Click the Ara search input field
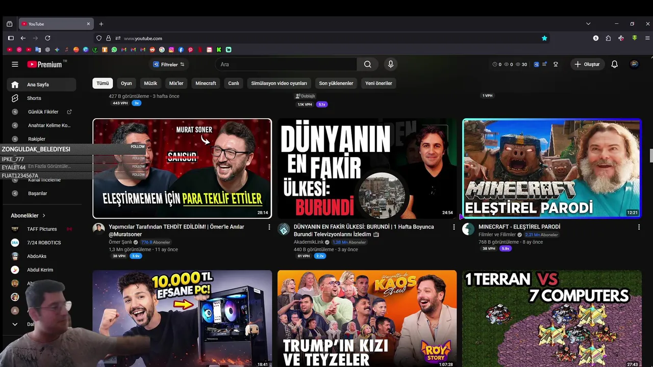This screenshot has height=367, width=653. 286,64
